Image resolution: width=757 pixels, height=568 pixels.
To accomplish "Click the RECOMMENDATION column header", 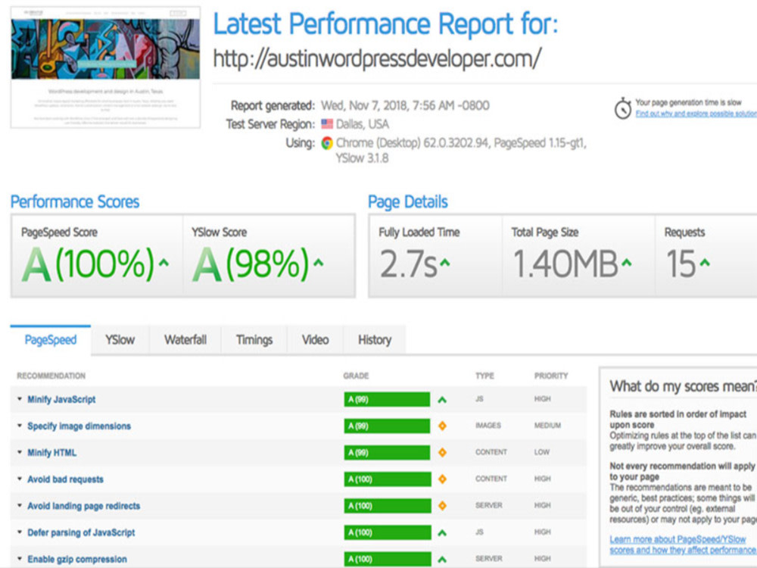I will click(51, 376).
